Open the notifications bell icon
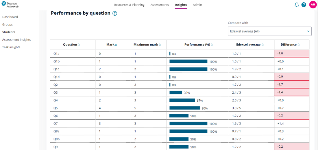 point(297,5)
